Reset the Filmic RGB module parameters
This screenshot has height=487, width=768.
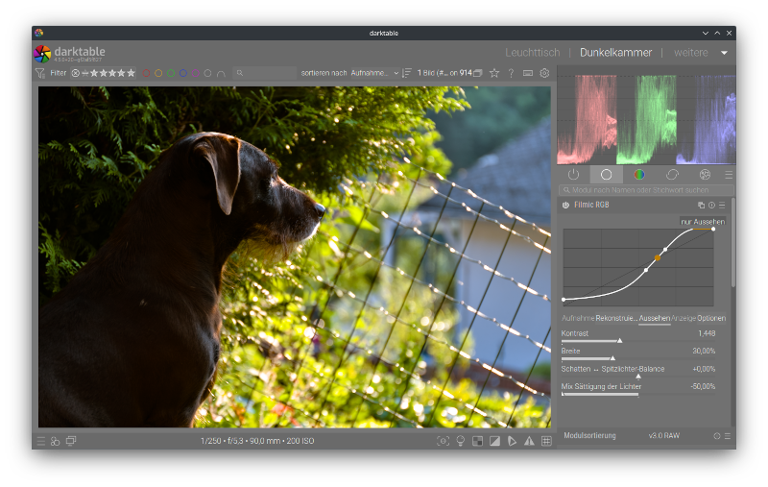pyautogui.click(x=711, y=206)
